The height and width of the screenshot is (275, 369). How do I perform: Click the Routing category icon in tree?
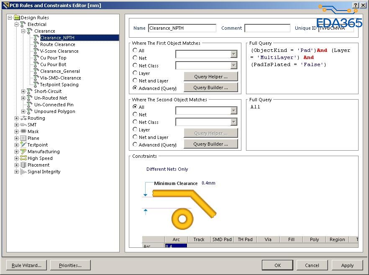(23, 118)
